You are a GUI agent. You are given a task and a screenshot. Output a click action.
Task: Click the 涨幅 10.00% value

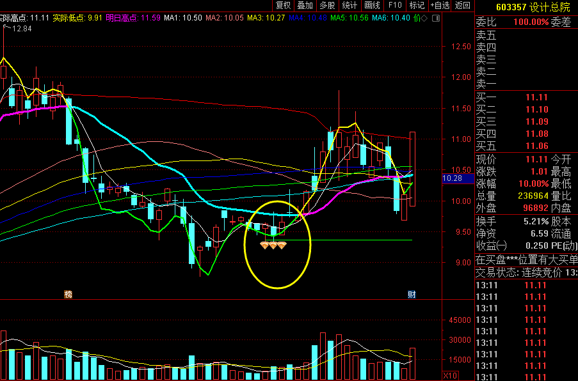tap(534, 183)
